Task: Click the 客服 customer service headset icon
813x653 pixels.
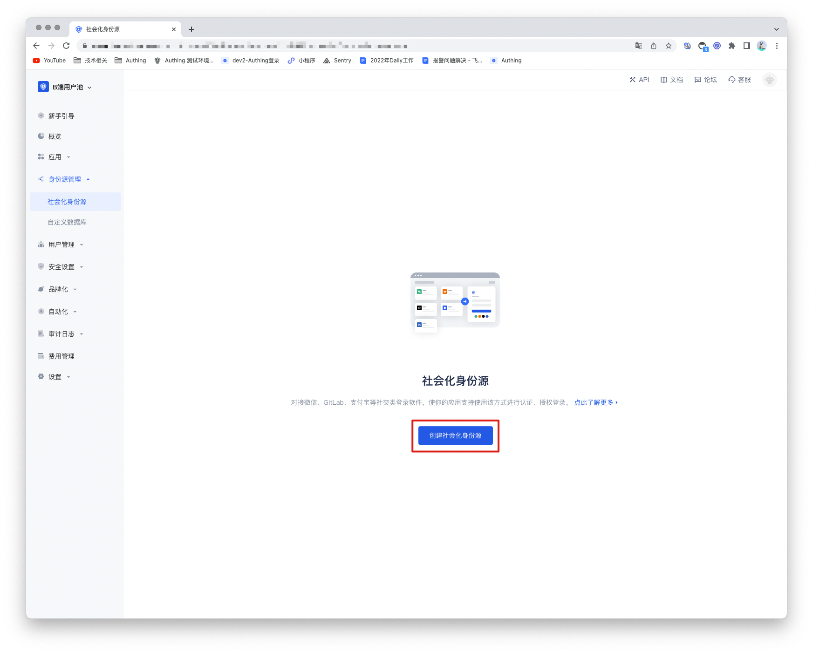Action: click(732, 80)
